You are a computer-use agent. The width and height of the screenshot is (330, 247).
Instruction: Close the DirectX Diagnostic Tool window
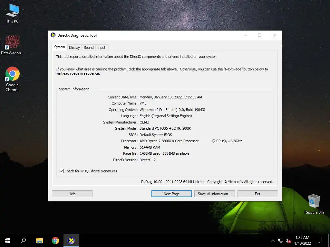275,35
